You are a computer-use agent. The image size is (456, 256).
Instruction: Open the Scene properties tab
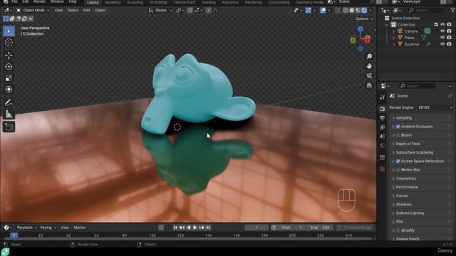[x=382, y=136]
